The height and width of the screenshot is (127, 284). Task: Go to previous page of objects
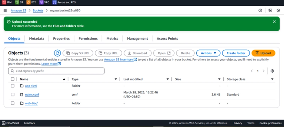(252, 71)
